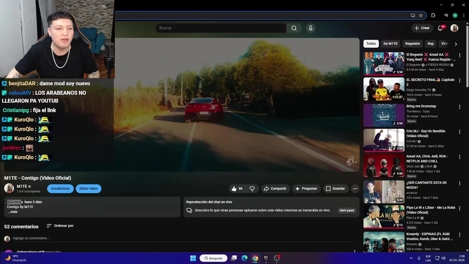Image resolution: width=469 pixels, height=264 pixels.
Task: Open Epic Games Launcher from taskbar
Action: tap(266, 258)
